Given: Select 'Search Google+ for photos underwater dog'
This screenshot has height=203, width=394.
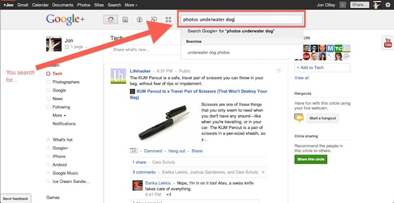Looking at the screenshot, I should (x=242, y=31).
